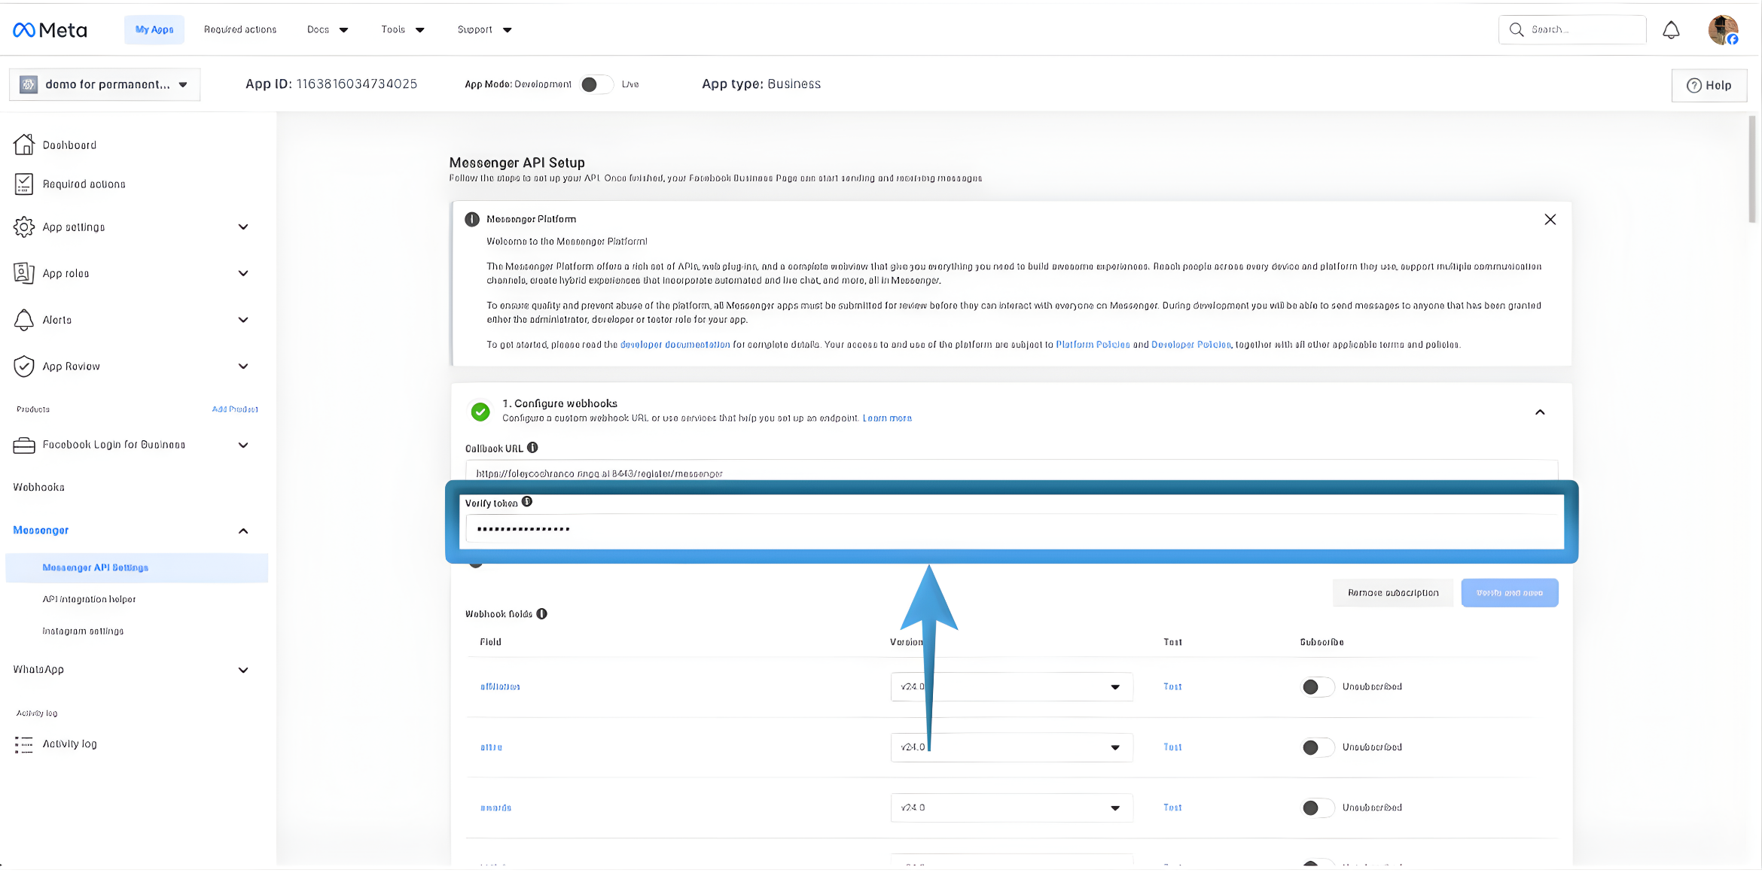Open Alerts using the bell icon

pyautogui.click(x=23, y=320)
